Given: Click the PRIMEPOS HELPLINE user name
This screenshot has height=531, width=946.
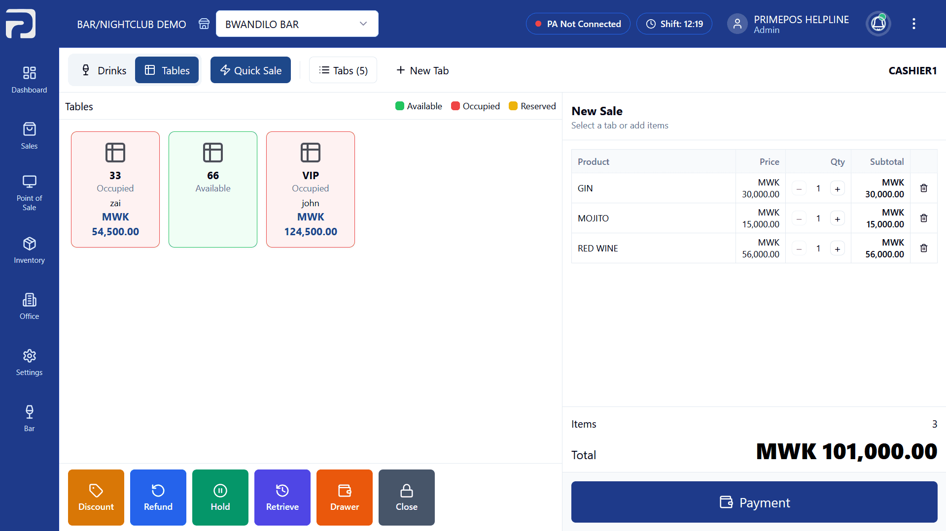Looking at the screenshot, I should click(801, 20).
